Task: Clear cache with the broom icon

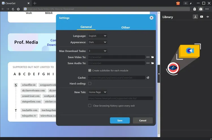Action: tap(148, 78)
